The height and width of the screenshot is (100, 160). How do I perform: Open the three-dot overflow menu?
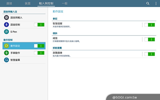(x=156, y=3)
